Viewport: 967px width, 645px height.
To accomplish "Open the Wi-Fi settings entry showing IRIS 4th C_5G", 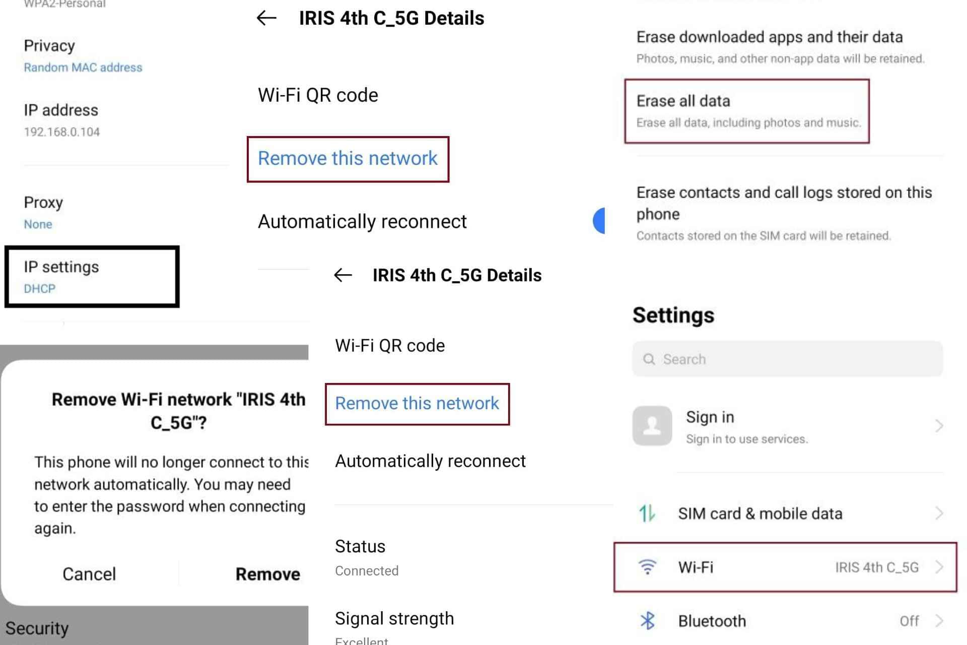I will coord(786,567).
